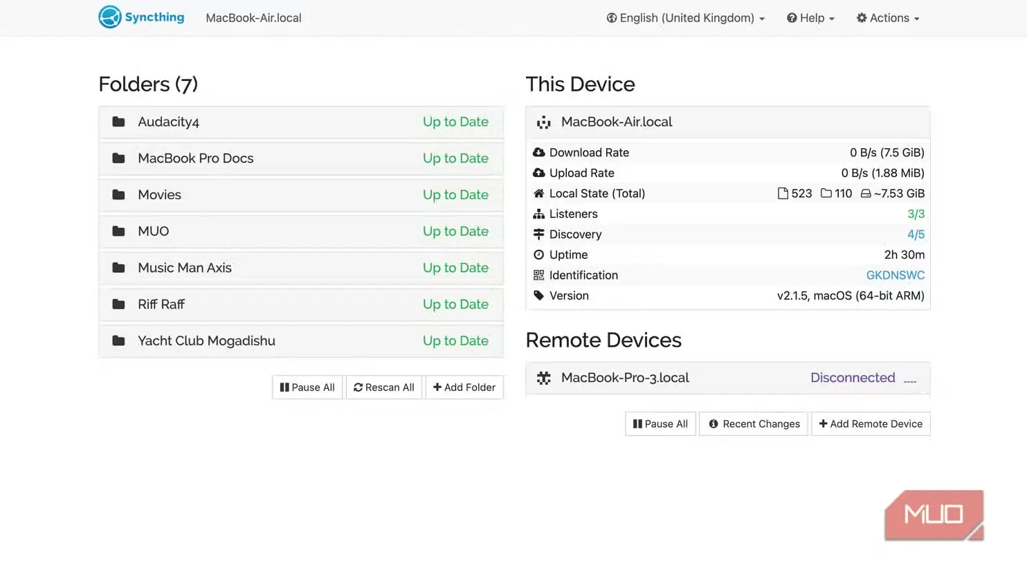
Task: Click the tag icon next to Version
Action: point(538,295)
